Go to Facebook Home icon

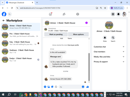[x=50, y=14]
